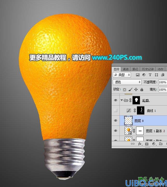The image size is (167, 187).
Task: Switch to the 动作 tab
Action: [x=160, y=69]
